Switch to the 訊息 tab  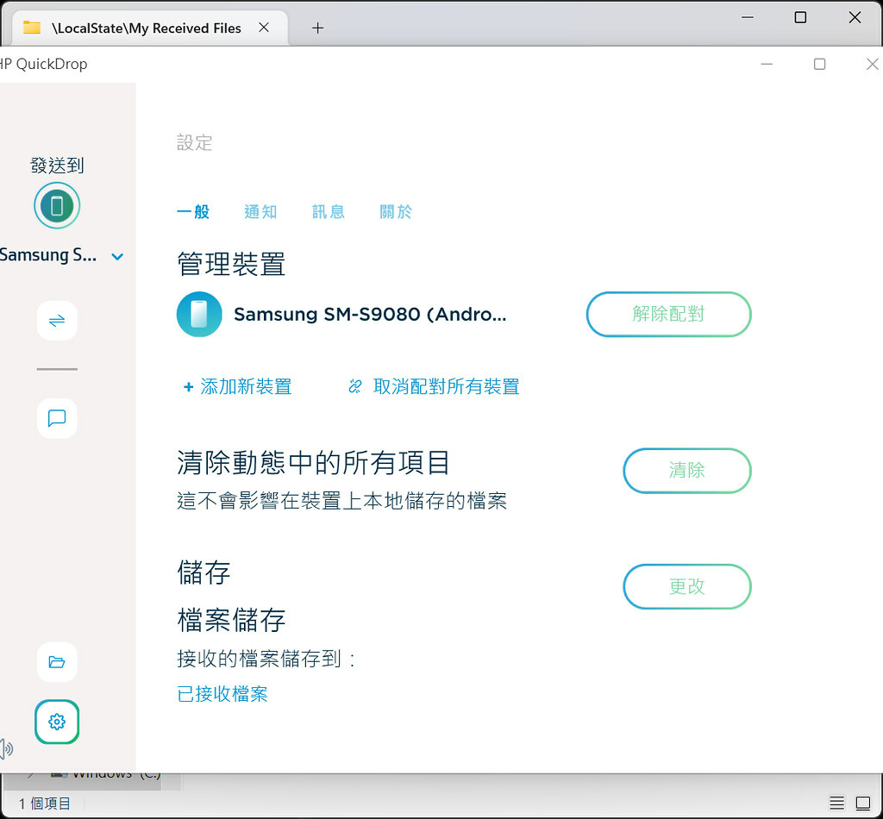click(329, 211)
